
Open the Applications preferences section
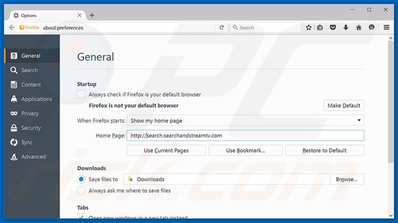tap(32, 99)
